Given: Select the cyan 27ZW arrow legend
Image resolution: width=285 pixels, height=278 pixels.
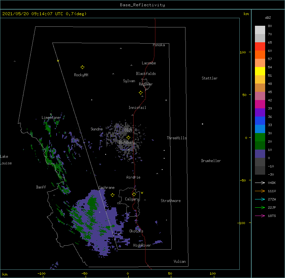Looking at the screenshot, I should click(260, 199).
